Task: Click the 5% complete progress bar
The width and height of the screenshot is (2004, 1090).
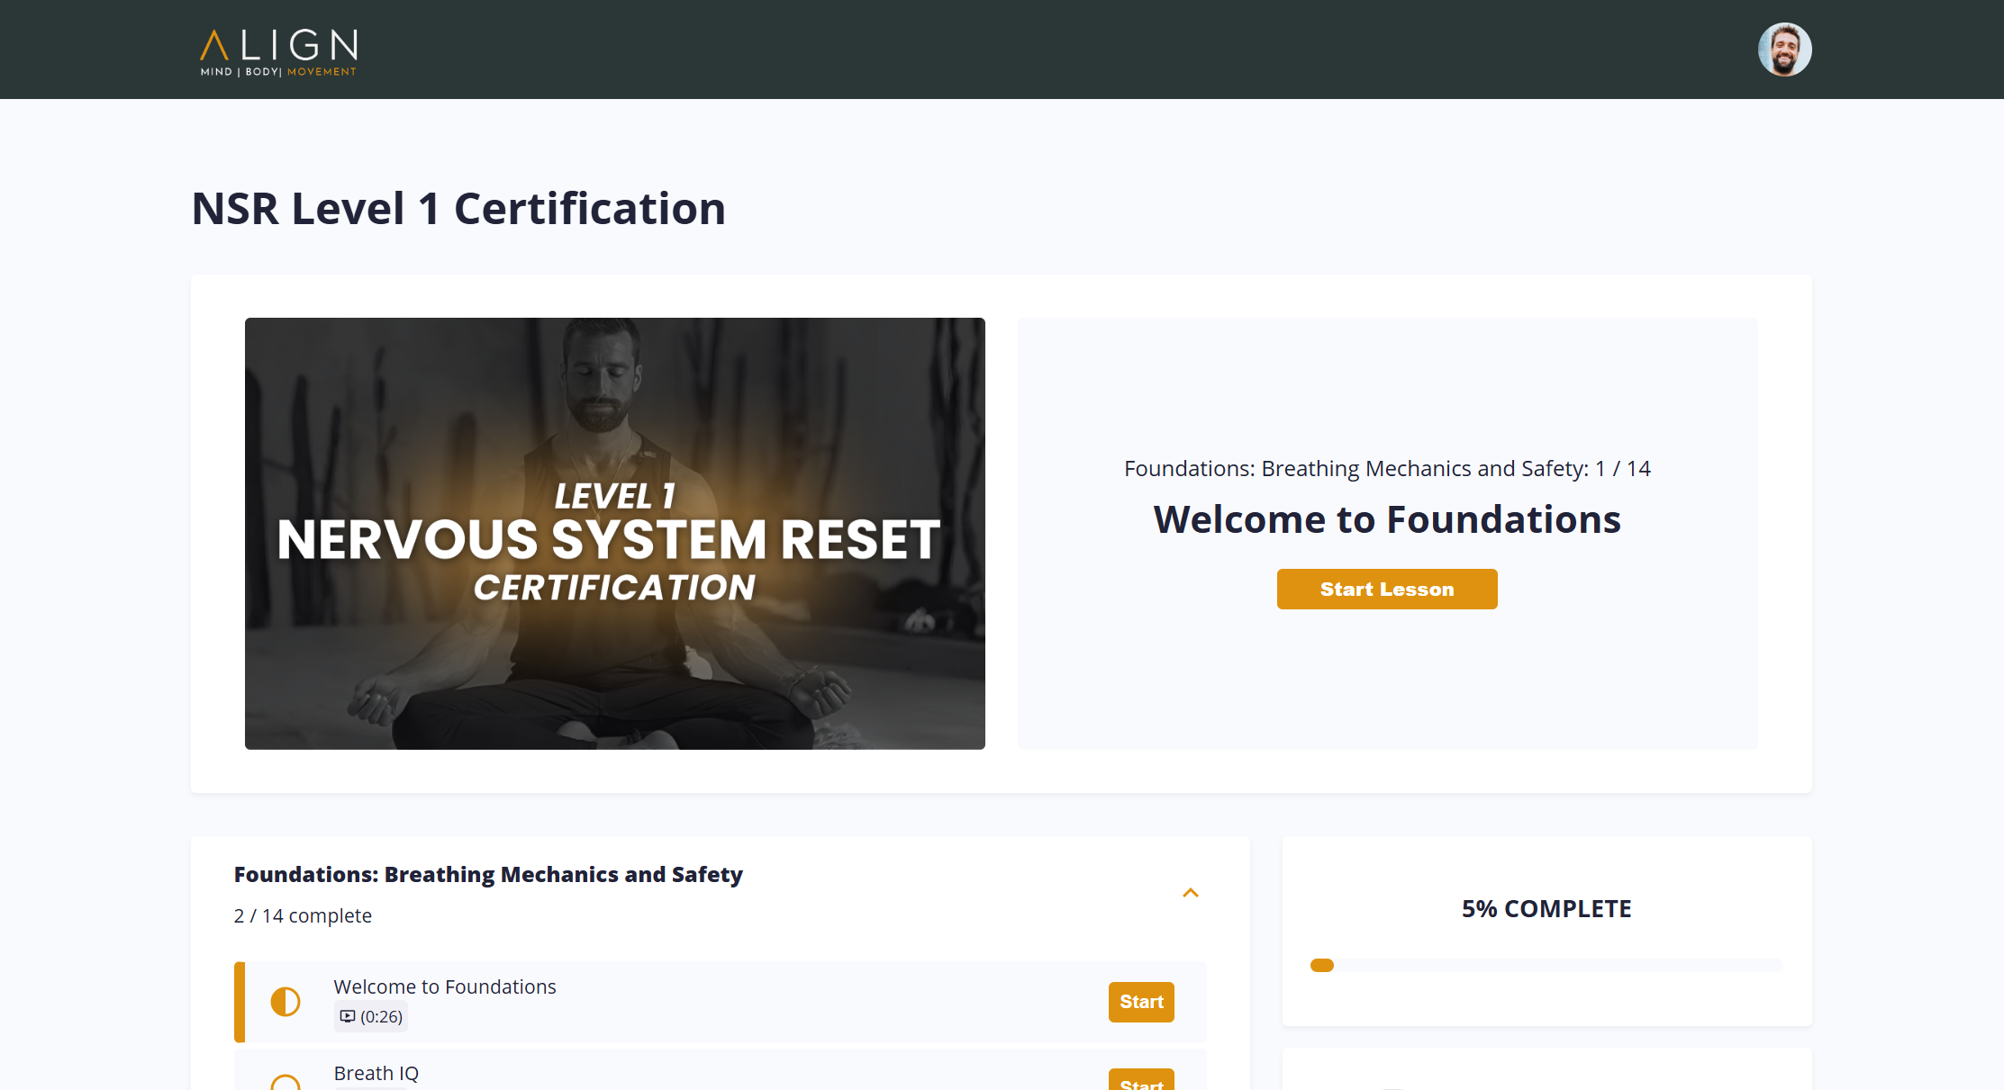Action: tap(1546, 965)
